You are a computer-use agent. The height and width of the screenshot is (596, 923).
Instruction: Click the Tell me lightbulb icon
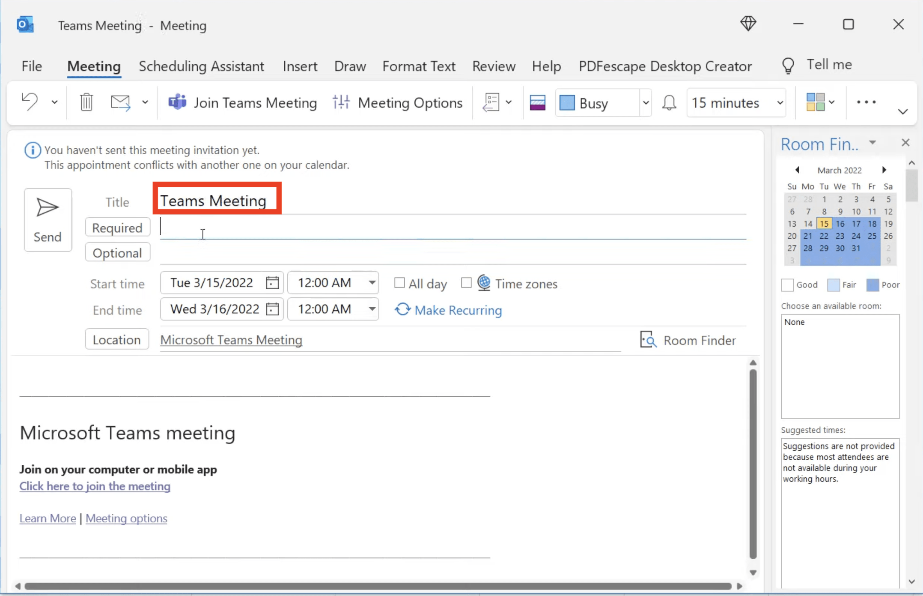pos(788,66)
